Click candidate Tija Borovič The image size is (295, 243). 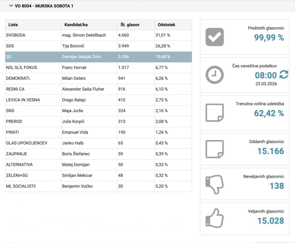pyautogui.click(x=73, y=46)
